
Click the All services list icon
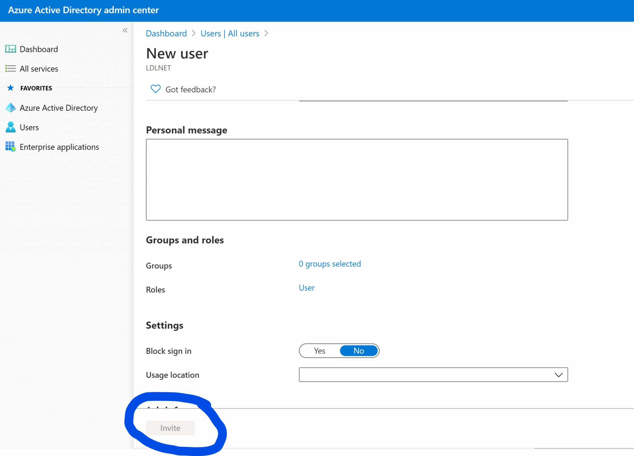tap(10, 69)
